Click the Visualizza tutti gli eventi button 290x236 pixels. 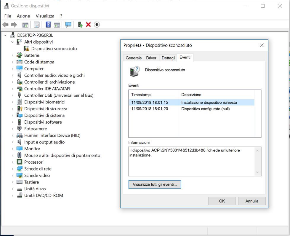point(155,184)
